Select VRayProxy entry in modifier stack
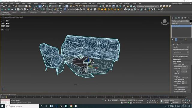Viewport: 192px width, 108px height. [181, 26]
